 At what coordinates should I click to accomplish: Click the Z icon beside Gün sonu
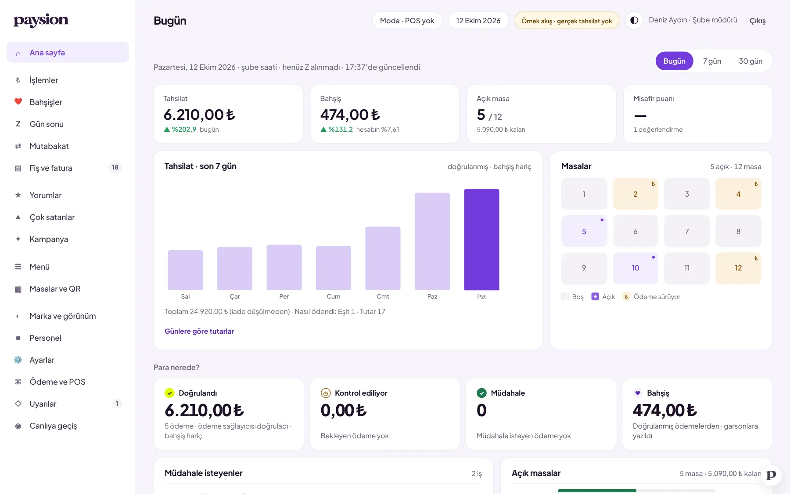pos(18,124)
